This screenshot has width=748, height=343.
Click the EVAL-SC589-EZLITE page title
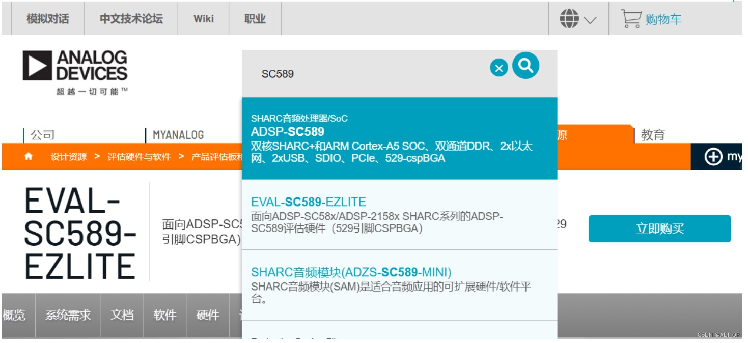[80, 234]
